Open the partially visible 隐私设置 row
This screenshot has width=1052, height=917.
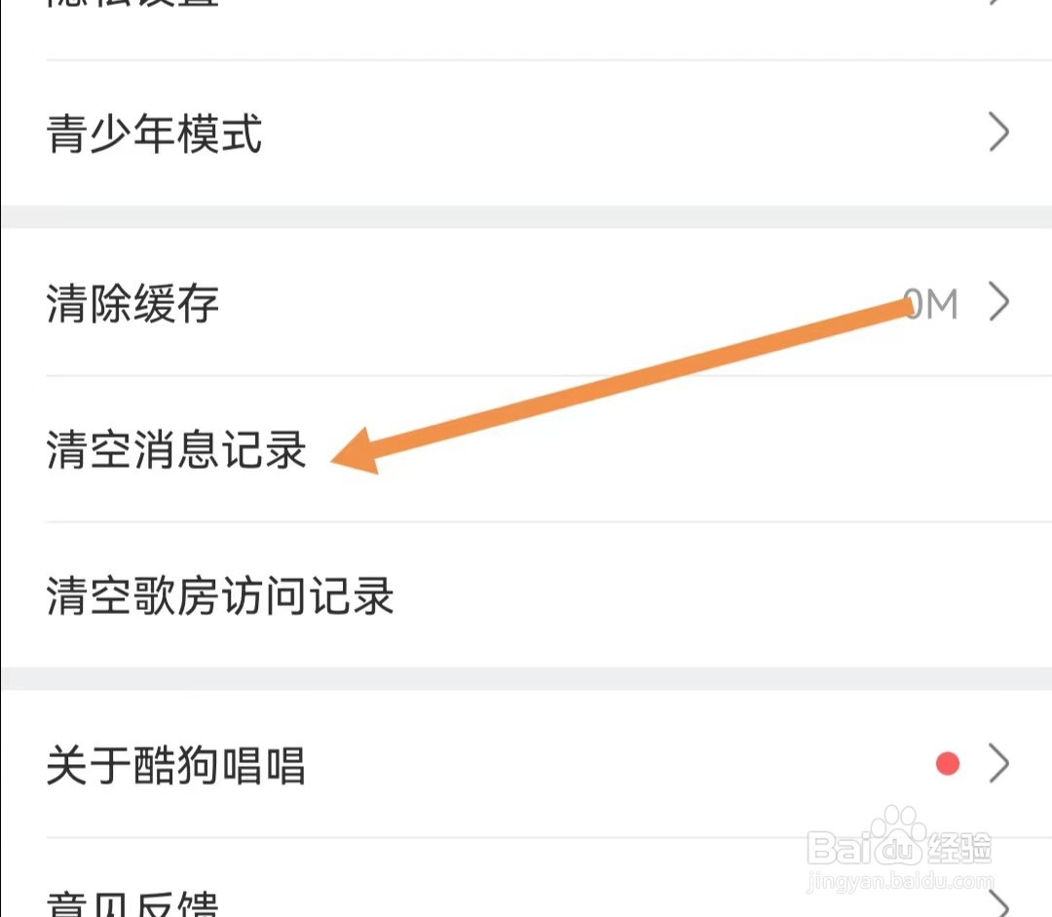[526, 29]
